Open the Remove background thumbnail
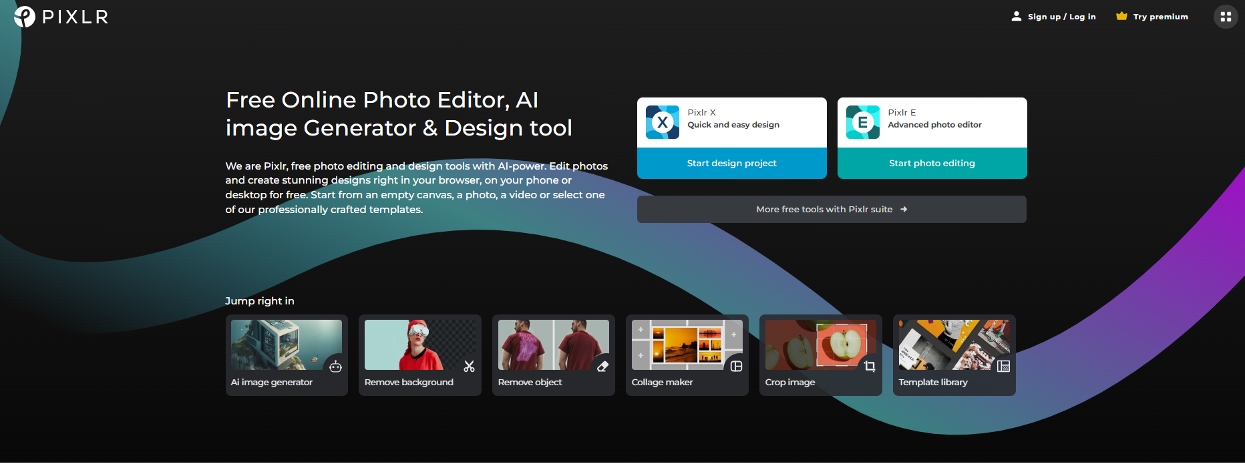Image resolution: width=1245 pixels, height=464 pixels. [x=420, y=344]
